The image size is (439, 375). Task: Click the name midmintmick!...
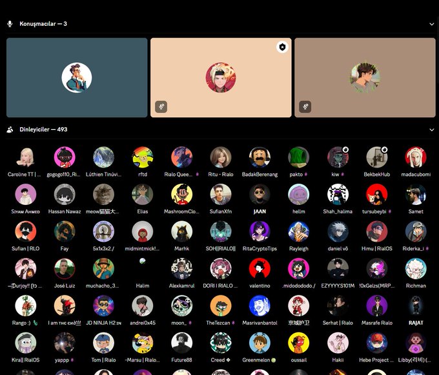click(142, 249)
